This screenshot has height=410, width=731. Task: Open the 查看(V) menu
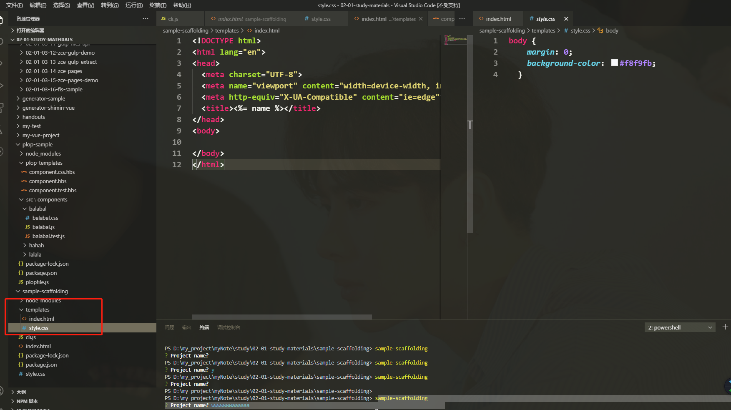pyautogui.click(x=85, y=5)
